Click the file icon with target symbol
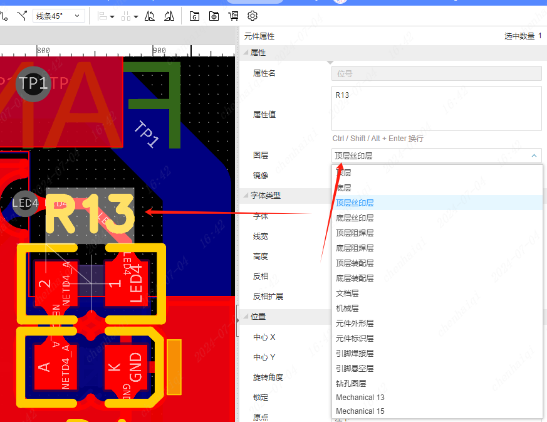Screen dimensions: 547x422 214,16
